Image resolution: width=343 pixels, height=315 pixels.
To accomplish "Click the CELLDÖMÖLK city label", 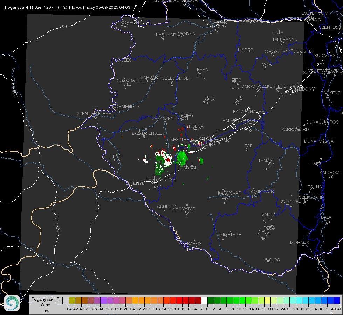I will coord(176,78).
